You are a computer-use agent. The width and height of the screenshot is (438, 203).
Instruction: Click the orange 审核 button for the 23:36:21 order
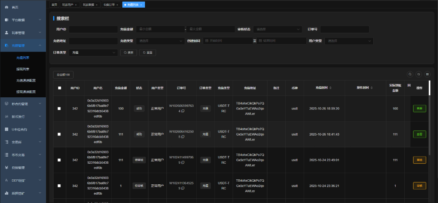click(x=419, y=186)
